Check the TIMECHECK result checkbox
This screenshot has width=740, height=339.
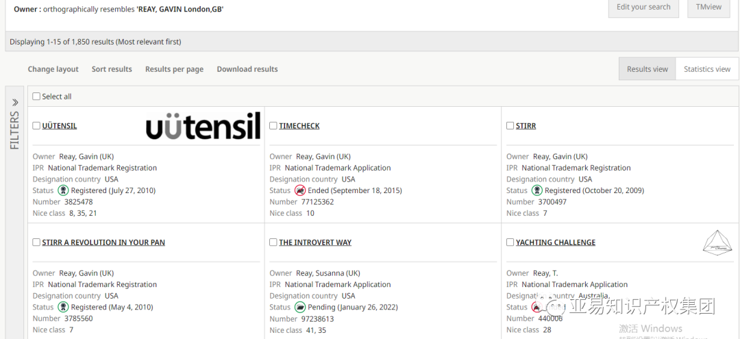[x=273, y=125]
